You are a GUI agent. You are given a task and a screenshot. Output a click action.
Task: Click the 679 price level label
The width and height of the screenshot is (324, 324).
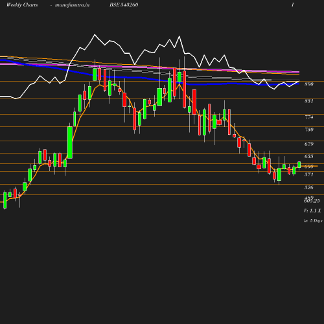[309, 144]
